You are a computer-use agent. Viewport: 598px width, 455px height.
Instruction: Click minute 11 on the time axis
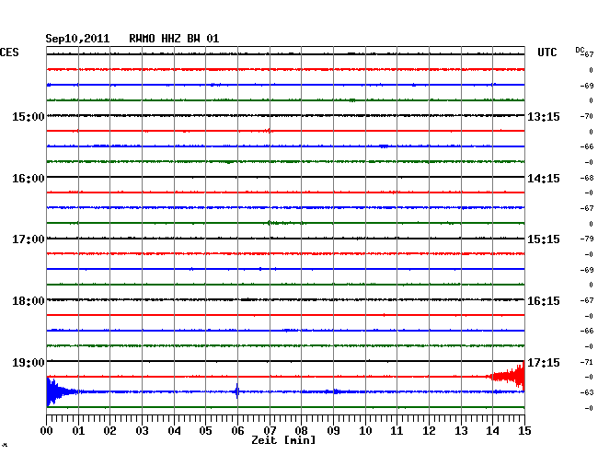click(397, 430)
